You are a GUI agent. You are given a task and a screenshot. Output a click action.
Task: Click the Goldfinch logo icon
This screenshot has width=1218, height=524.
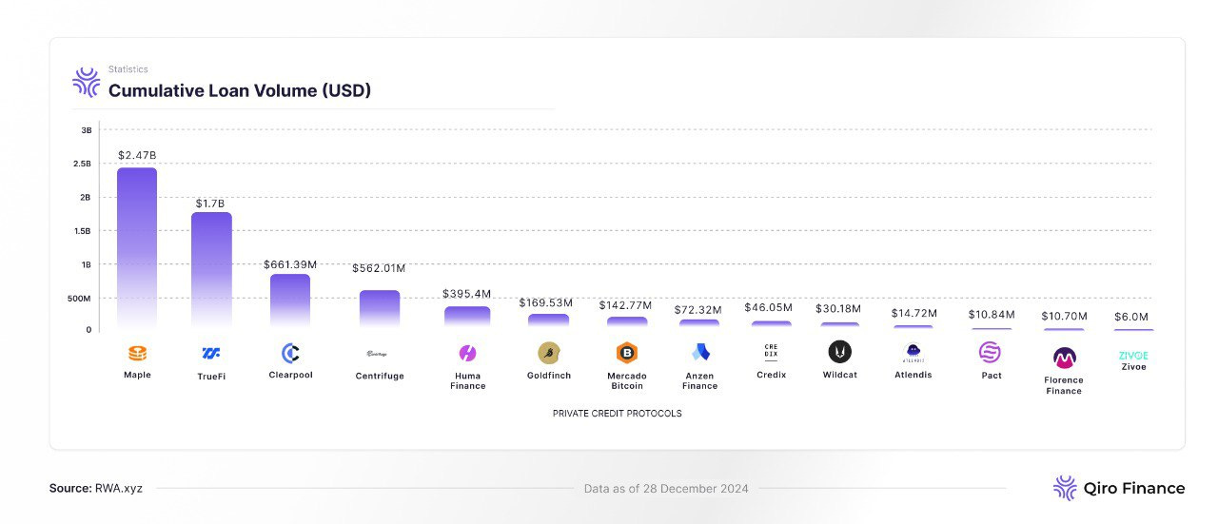click(x=548, y=353)
